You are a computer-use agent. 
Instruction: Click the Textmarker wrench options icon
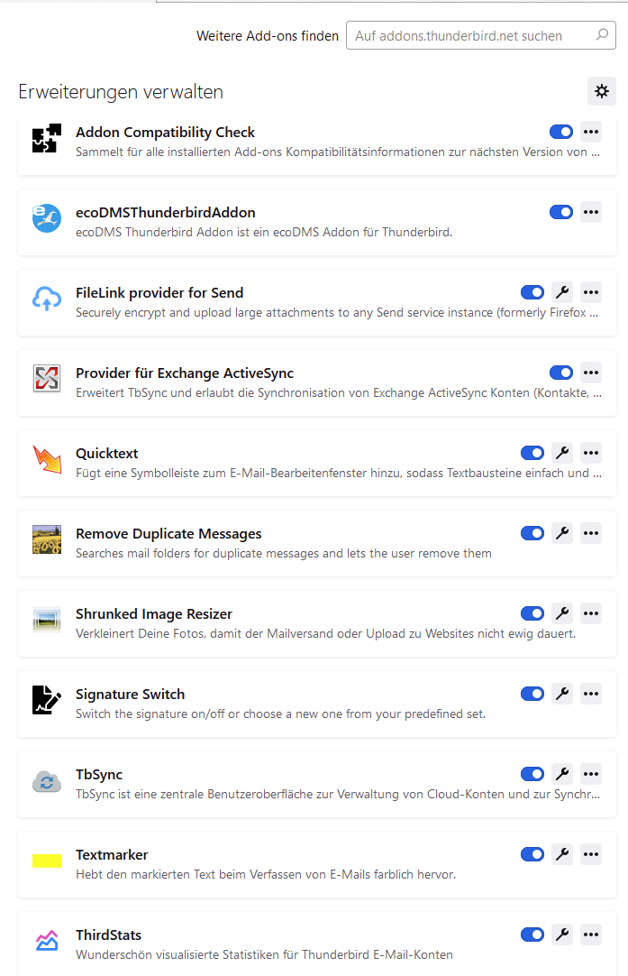[x=562, y=854]
